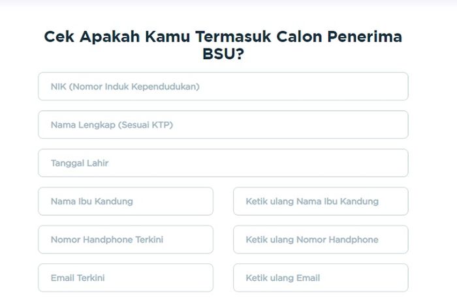457x303 pixels.
Task: Click the Nomor Handphone Terkini field
Action: pyautogui.click(x=125, y=240)
